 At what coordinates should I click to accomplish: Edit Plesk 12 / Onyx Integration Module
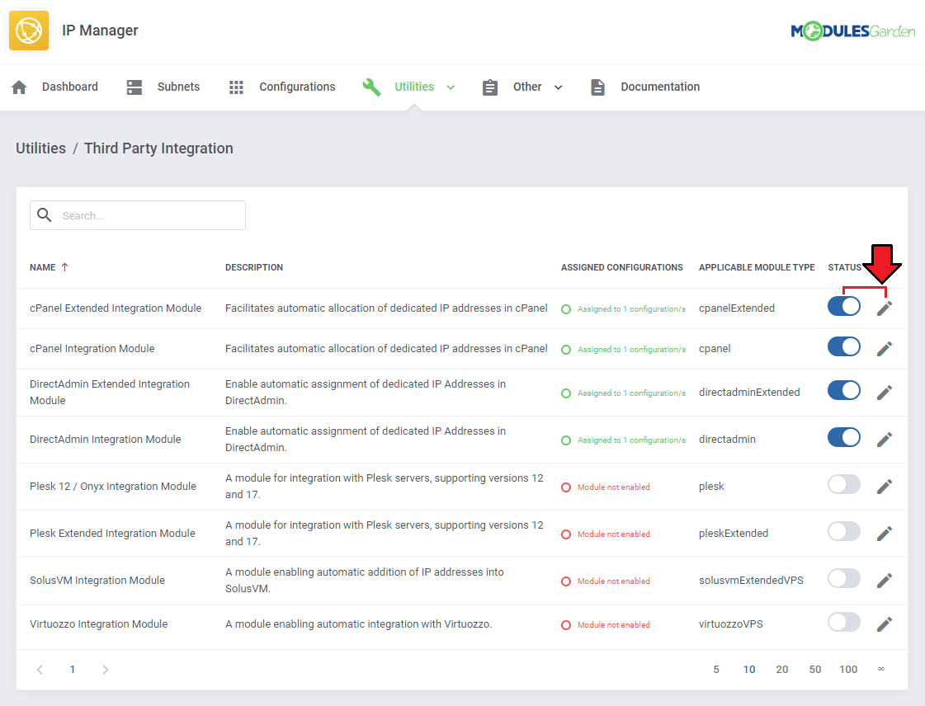pyautogui.click(x=884, y=487)
